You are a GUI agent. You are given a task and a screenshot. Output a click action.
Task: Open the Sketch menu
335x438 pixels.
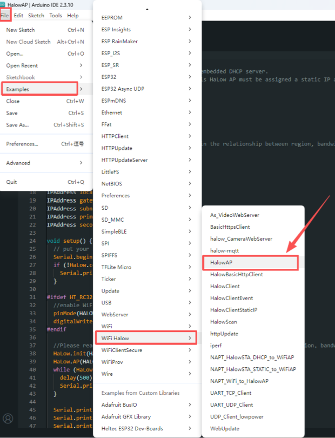pos(36,15)
